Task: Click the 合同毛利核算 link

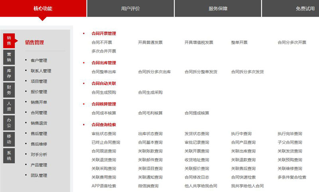Action: 150,113
